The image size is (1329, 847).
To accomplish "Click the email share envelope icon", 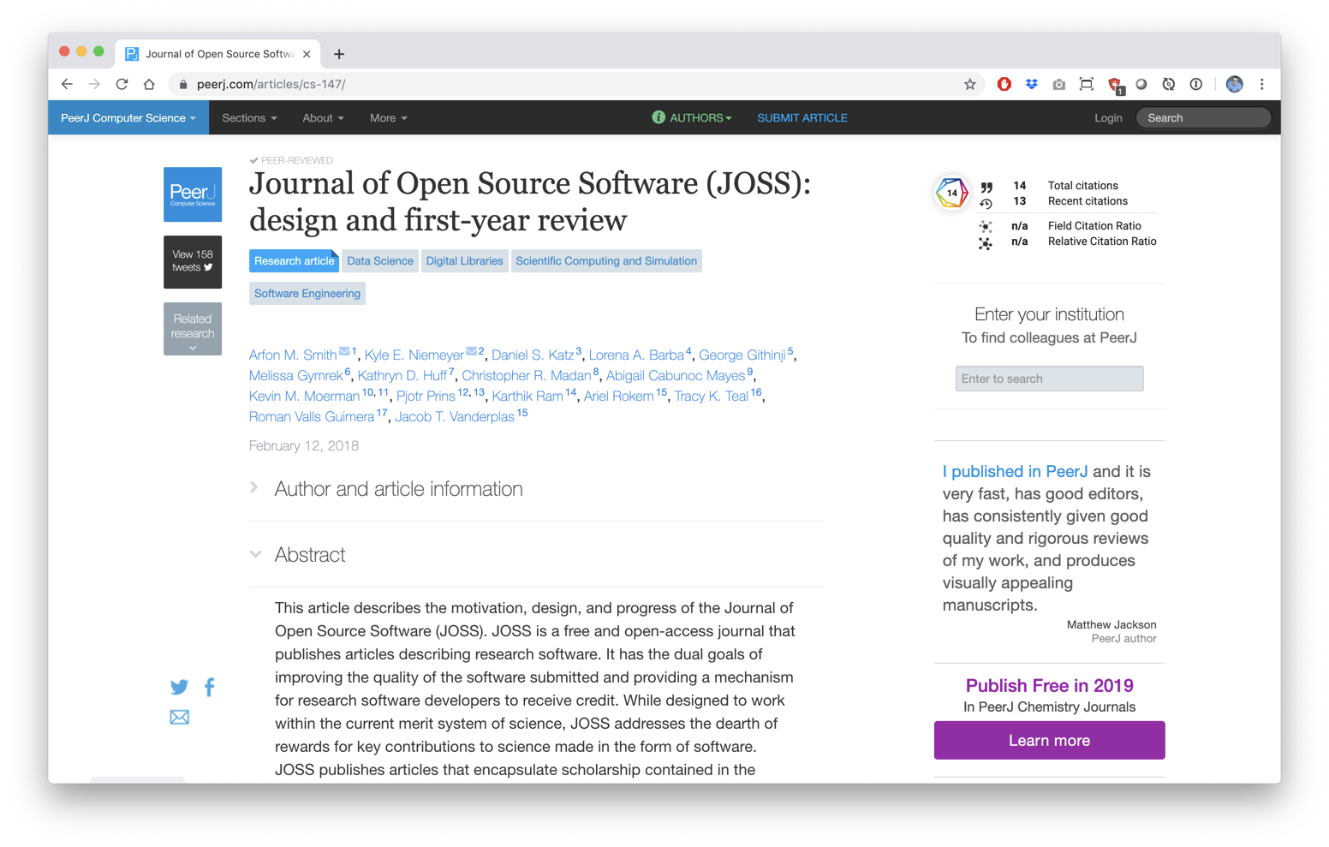I will pos(179,717).
